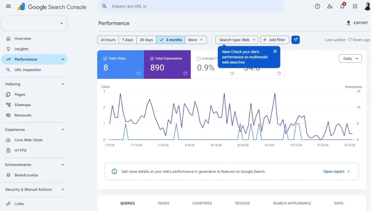The width and height of the screenshot is (372, 211).
Task: Click the Export download icon
Action: tap(348, 23)
